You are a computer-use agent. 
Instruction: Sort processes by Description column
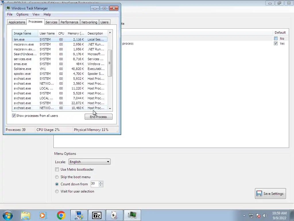(x=96, y=33)
